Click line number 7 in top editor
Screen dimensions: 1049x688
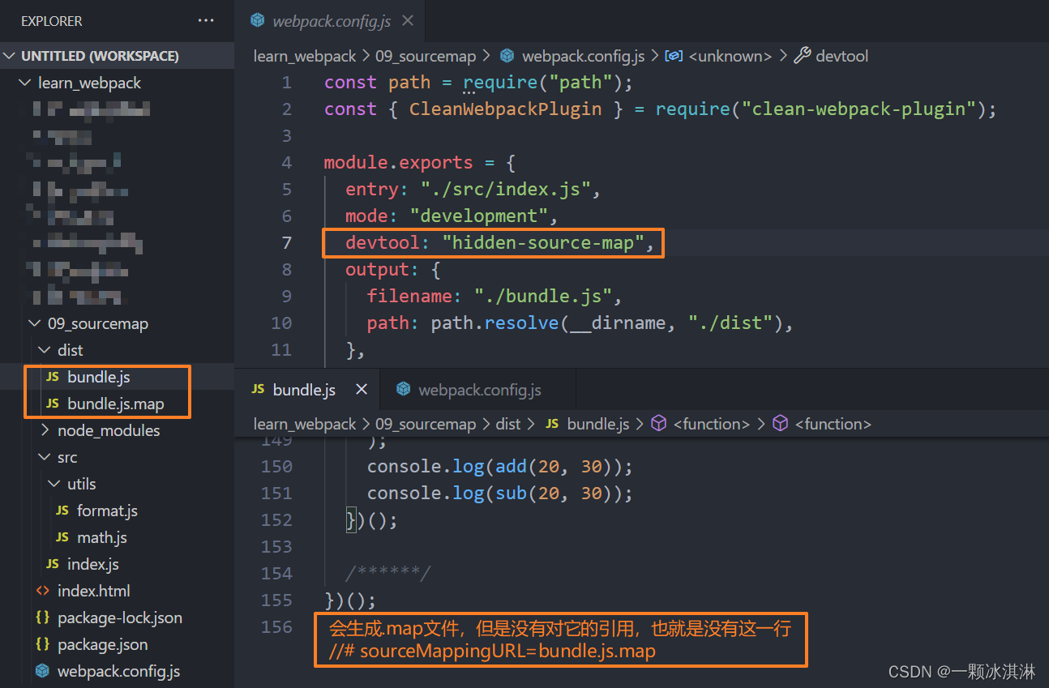click(x=286, y=242)
